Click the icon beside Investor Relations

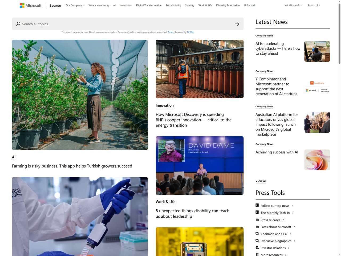(257, 247)
